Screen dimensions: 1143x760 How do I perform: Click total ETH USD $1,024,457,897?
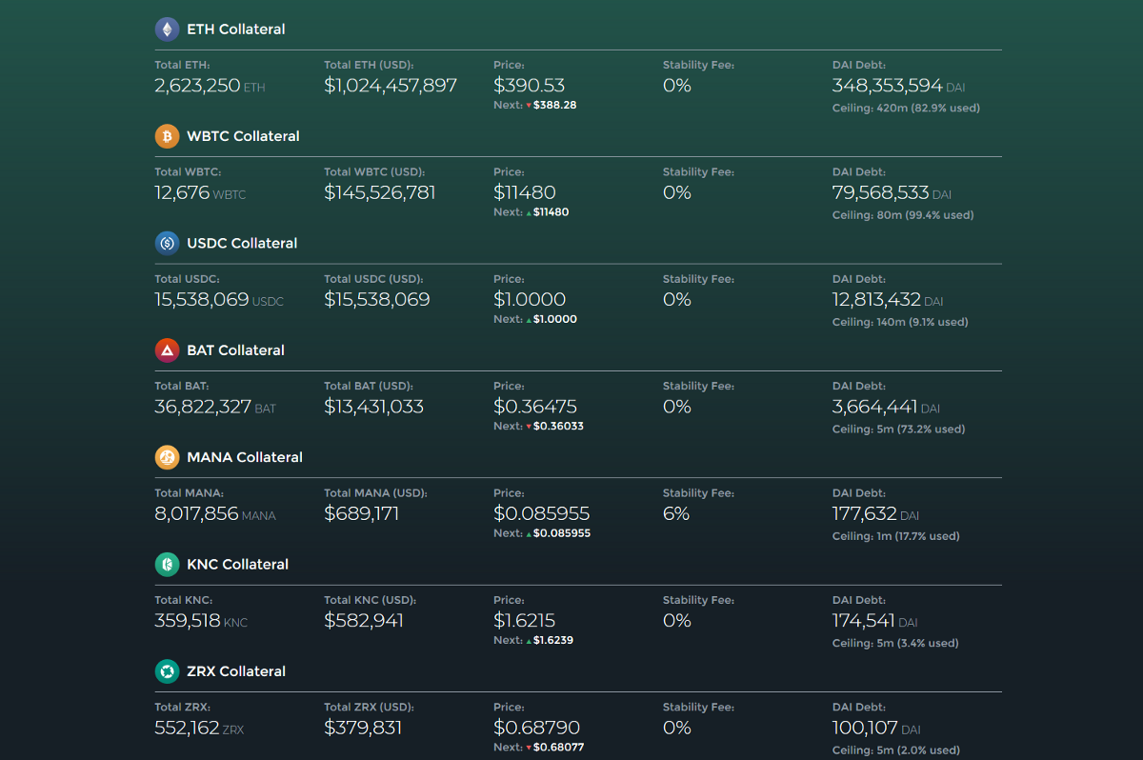[x=391, y=86]
